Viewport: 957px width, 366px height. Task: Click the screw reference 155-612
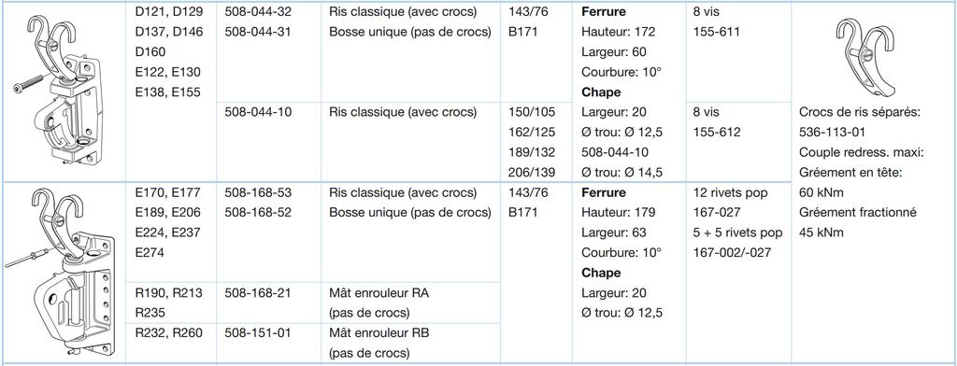pos(717,133)
